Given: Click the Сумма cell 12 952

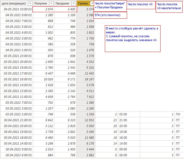Looking at the screenshot, I should pyautogui.click(x=86, y=120).
